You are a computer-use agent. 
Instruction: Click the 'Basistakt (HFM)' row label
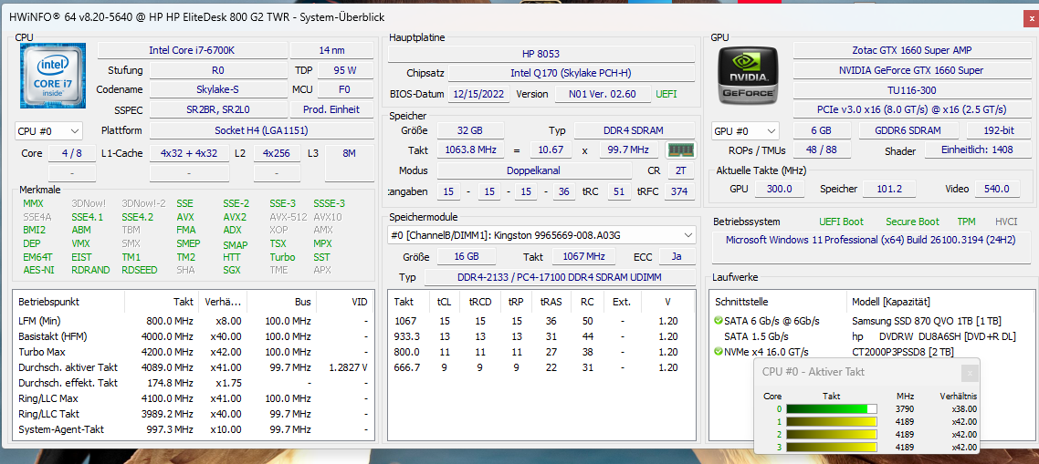[x=54, y=336]
